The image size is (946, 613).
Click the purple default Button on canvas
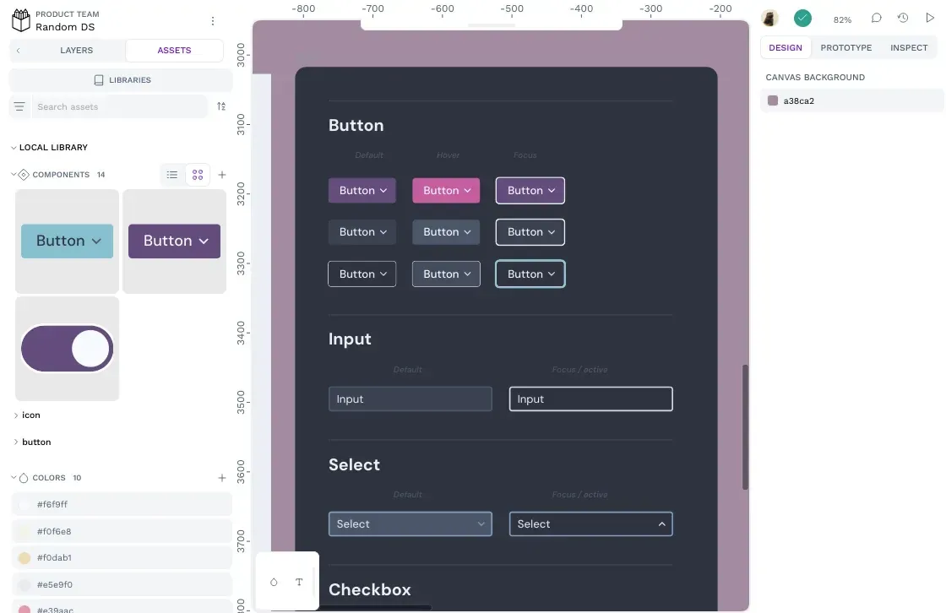click(x=362, y=191)
